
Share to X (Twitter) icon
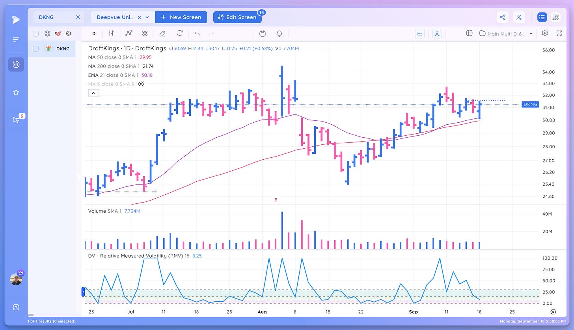[519, 17]
